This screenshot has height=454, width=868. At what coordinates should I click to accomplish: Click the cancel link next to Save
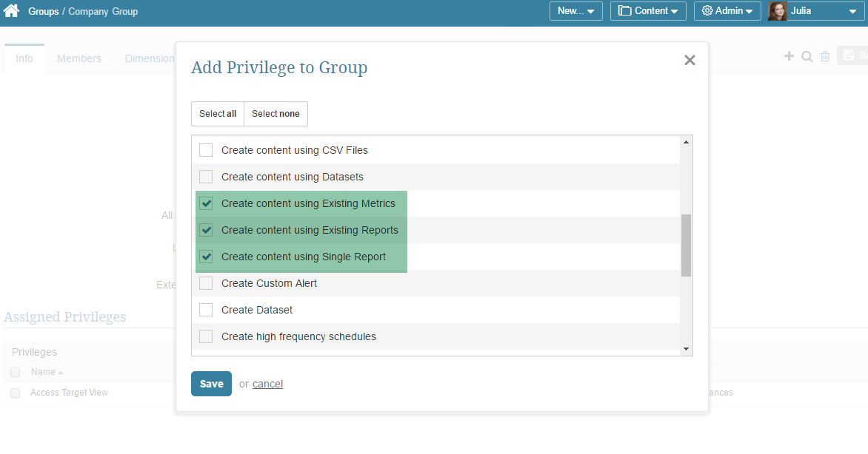click(267, 384)
